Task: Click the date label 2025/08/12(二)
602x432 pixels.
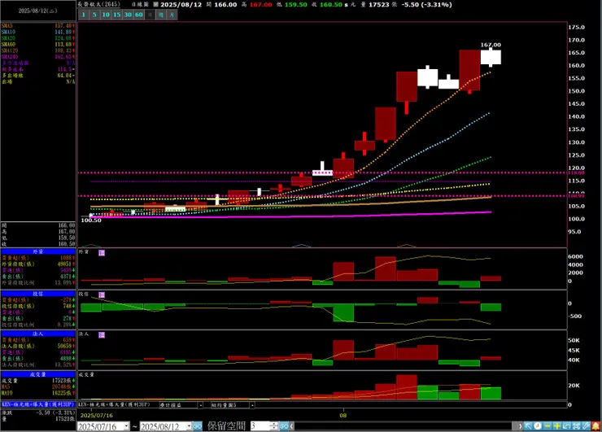Action: coord(37,11)
